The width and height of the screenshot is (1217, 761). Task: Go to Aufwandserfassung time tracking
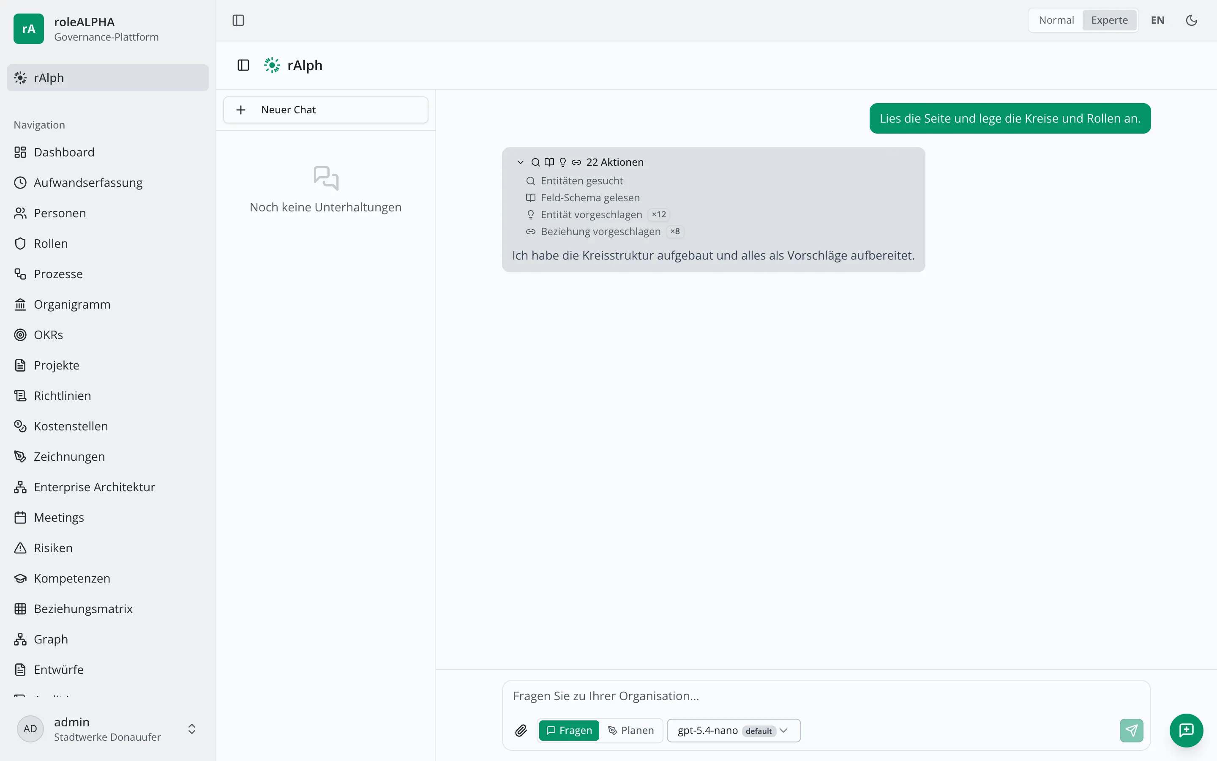tap(108, 183)
